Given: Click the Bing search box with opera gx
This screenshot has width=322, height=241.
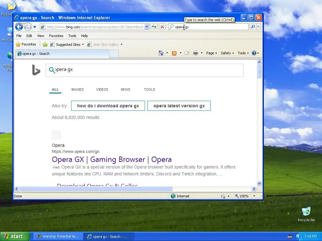Looking at the screenshot, I should pyautogui.click(x=145, y=70).
